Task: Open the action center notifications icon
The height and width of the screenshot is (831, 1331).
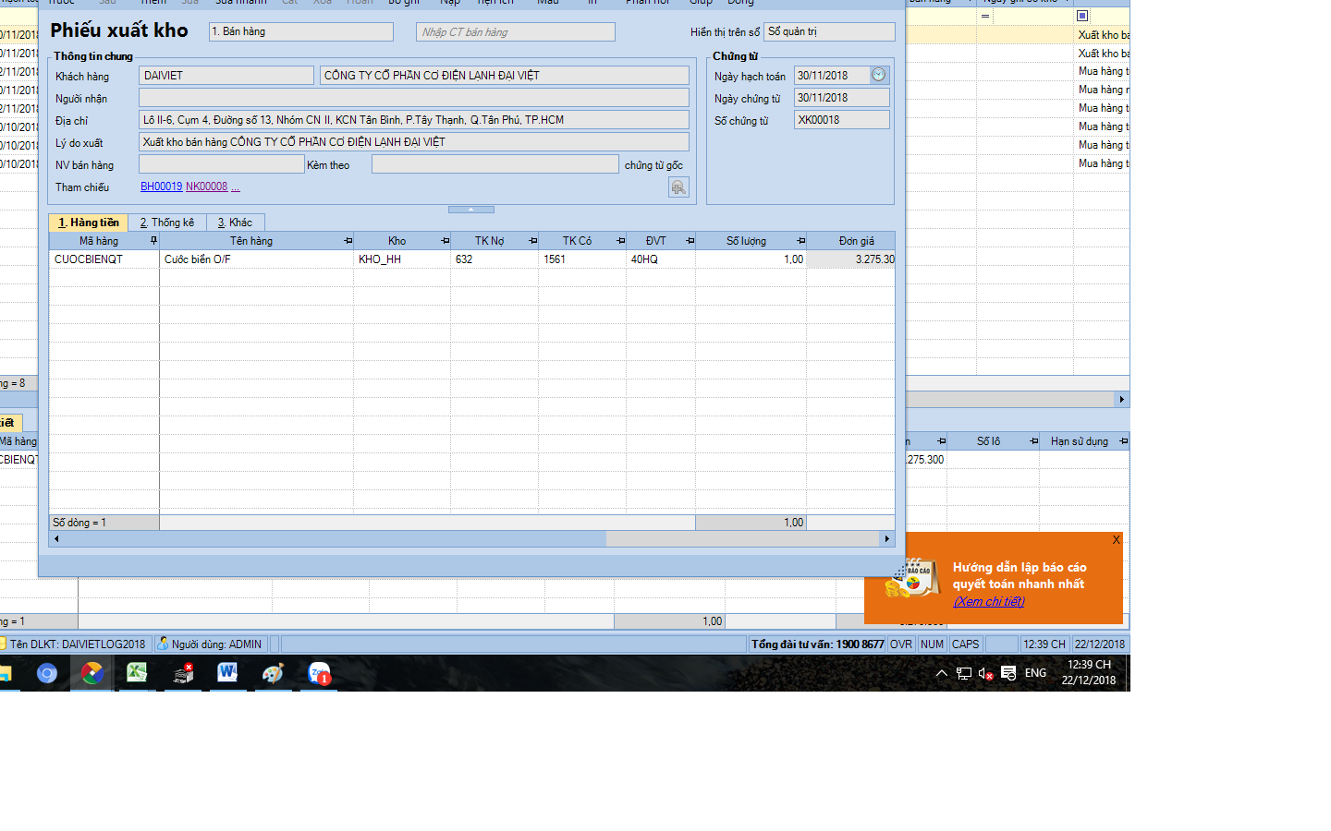Action: tap(1008, 673)
